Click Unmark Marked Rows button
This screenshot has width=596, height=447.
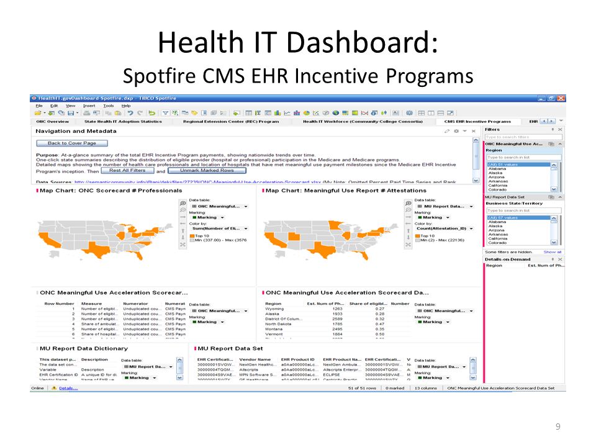pos(207,170)
